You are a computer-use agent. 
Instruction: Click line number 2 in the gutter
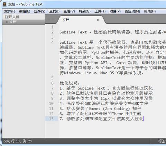[x=52, y=32]
